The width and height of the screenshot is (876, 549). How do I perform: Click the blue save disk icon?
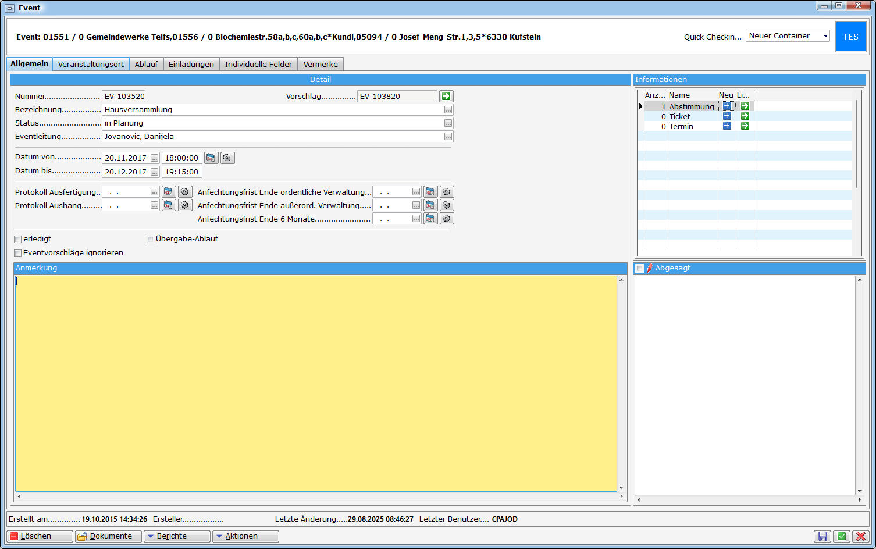[822, 536]
